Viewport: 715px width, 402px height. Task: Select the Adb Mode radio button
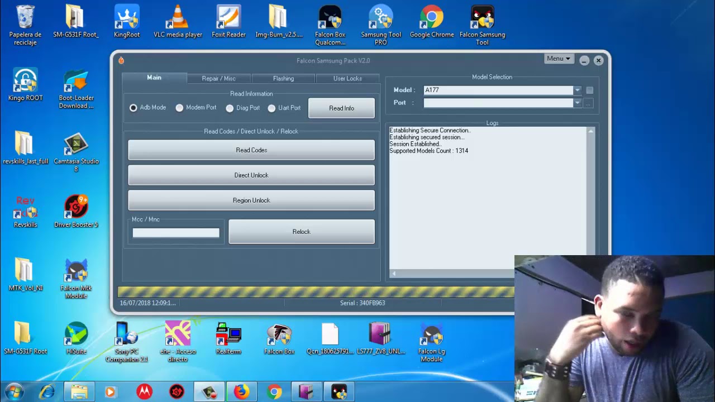coord(134,108)
